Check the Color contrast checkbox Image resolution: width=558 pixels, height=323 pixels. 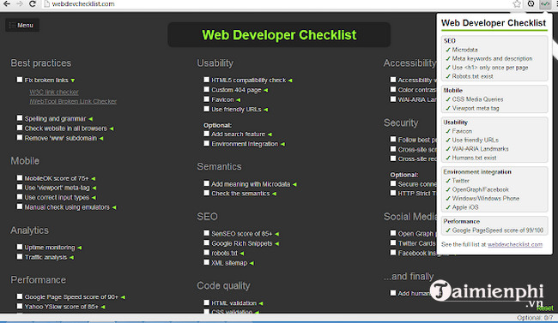[x=393, y=89]
